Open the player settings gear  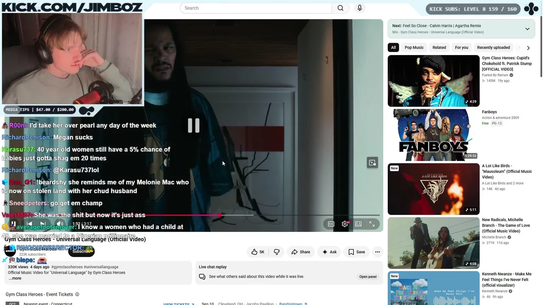(x=345, y=224)
